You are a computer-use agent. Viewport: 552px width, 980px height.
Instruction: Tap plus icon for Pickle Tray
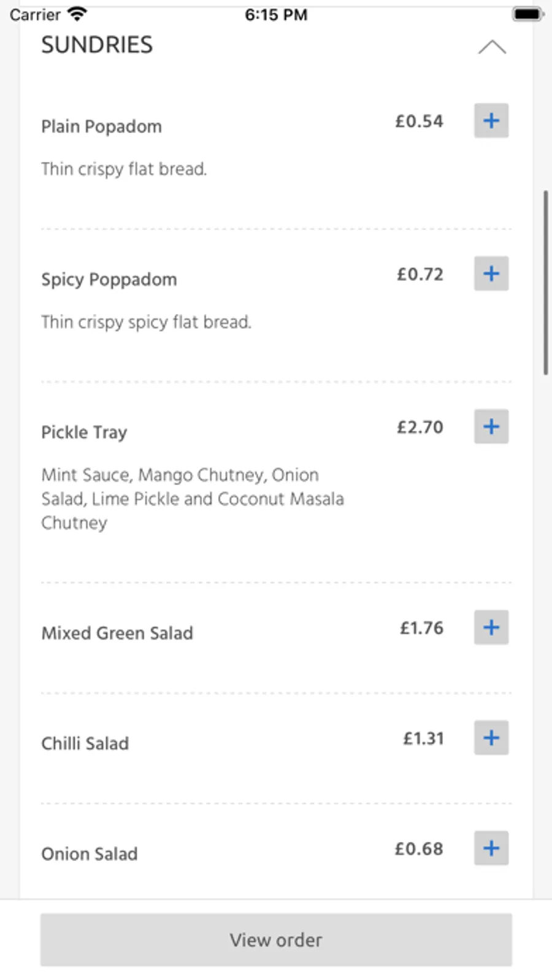click(491, 427)
